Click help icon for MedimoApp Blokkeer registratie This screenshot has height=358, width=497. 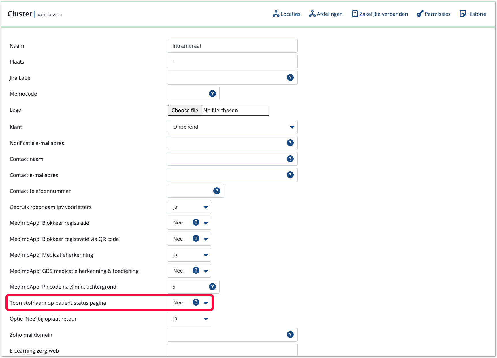196,222
